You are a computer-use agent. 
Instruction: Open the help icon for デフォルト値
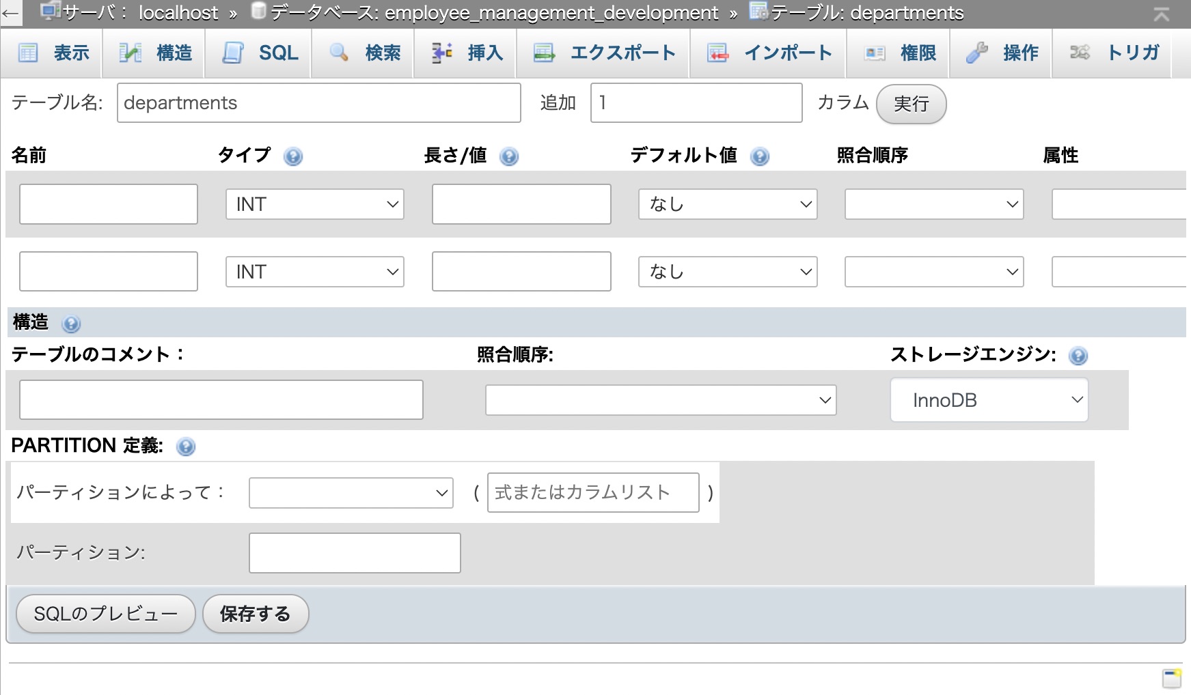(x=760, y=157)
